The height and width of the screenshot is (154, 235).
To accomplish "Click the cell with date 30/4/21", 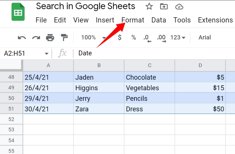I will click(x=48, y=109).
